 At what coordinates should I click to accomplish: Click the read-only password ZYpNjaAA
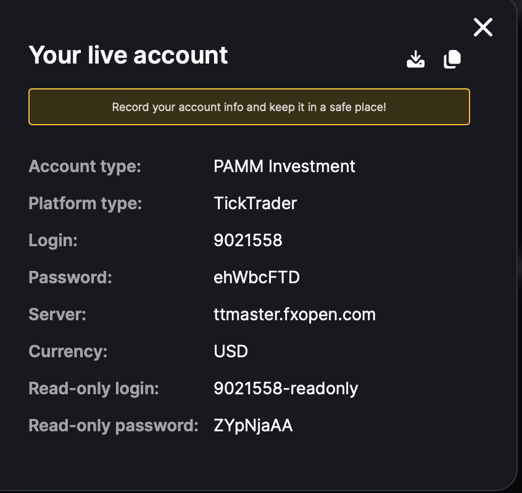253,425
